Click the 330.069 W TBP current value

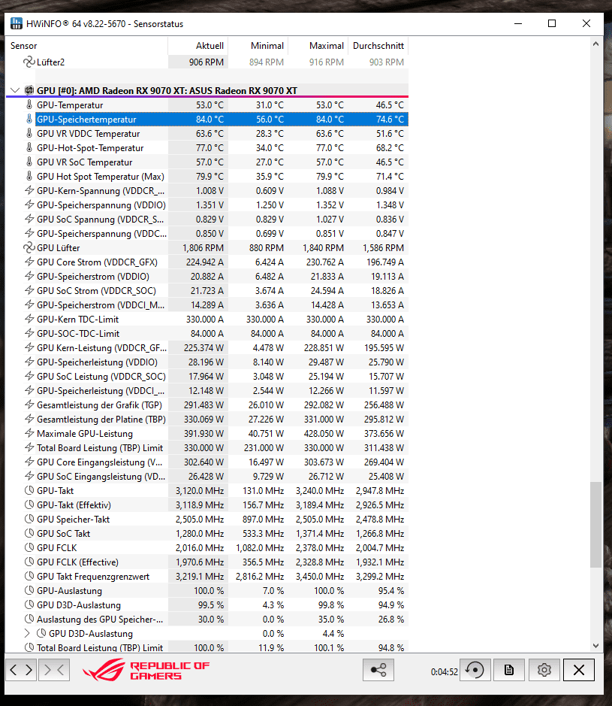203,420
